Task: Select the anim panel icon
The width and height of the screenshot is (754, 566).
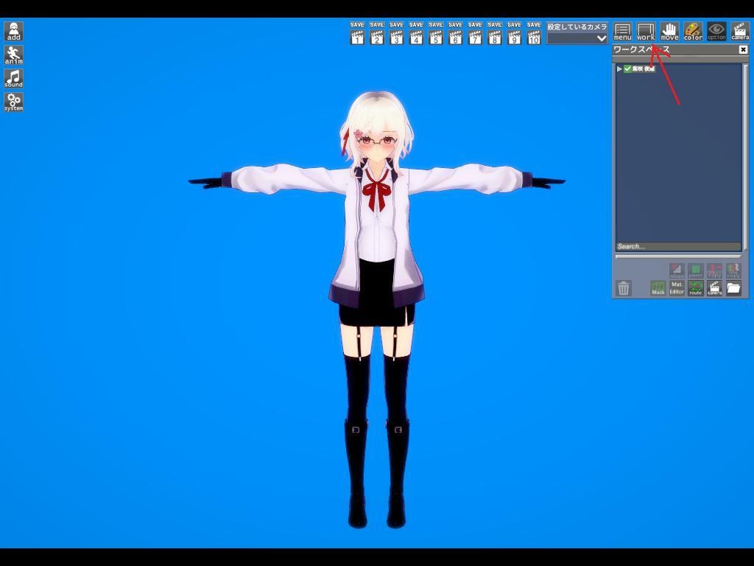Action: tap(13, 55)
